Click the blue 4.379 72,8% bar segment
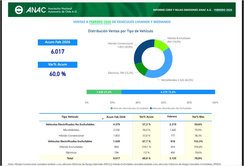This screenshot has height=166, width=244. click(168, 92)
